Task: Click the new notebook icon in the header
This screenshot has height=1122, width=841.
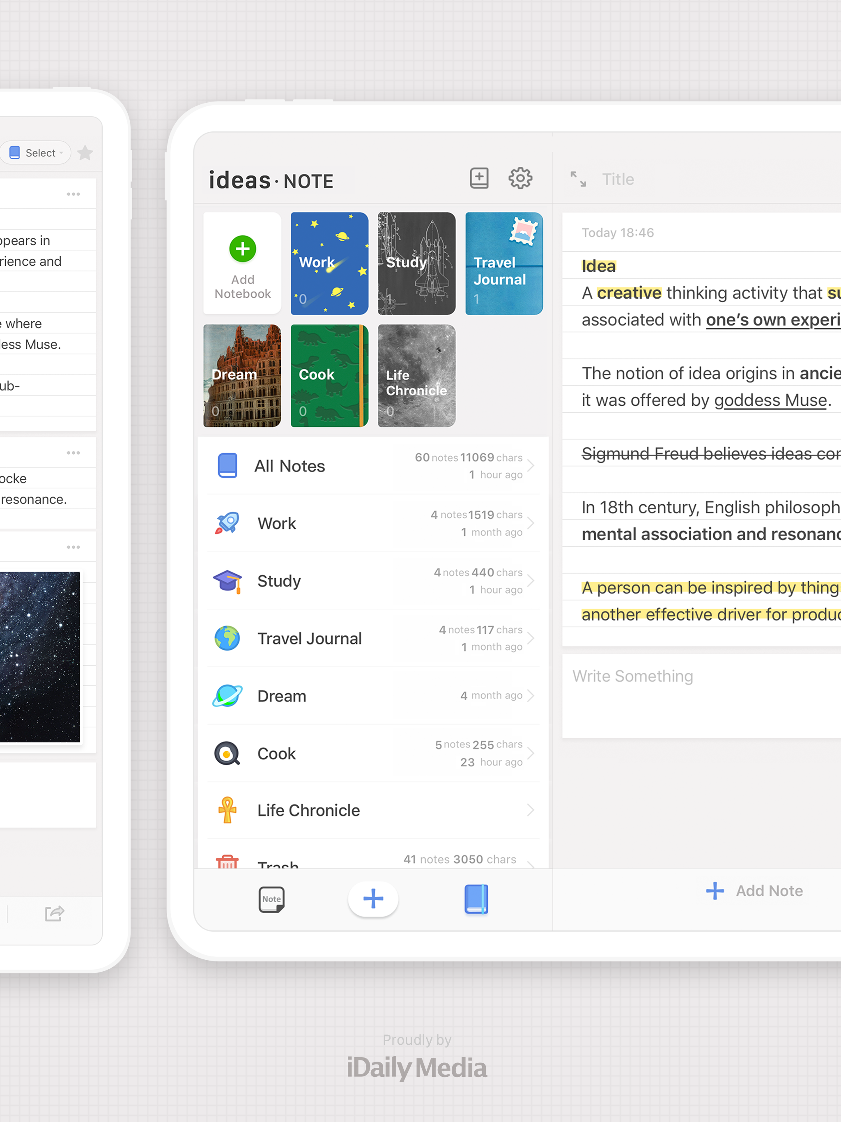Action: pyautogui.click(x=479, y=178)
